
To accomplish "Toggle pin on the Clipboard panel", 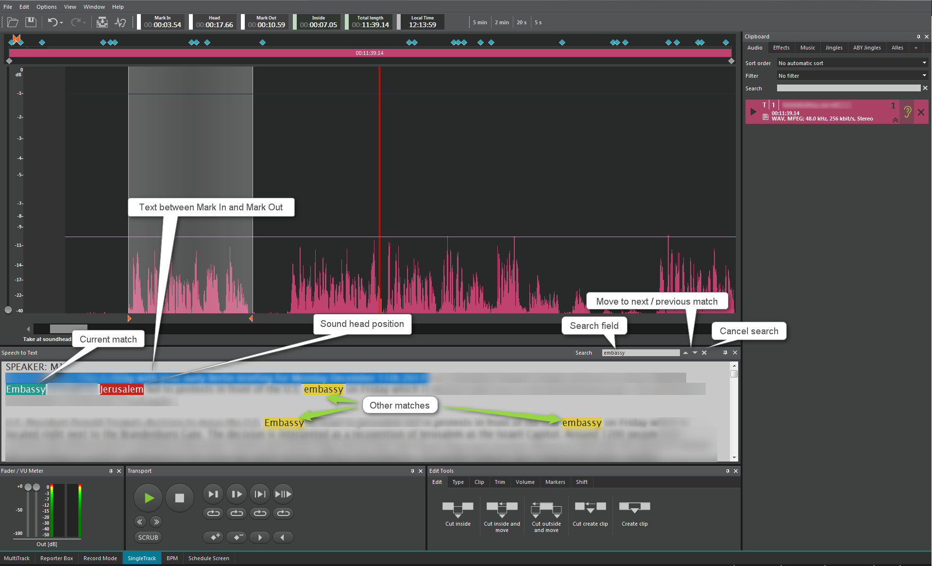I will (x=918, y=36).
